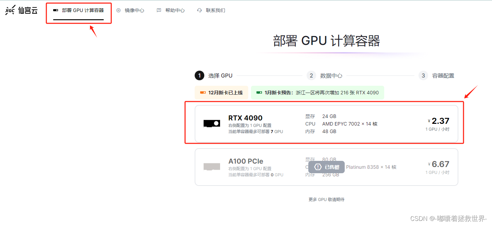Click the warning icon in 已售罄 badge
This screenshot has height=225, width=492.
(x=318, y=167)
